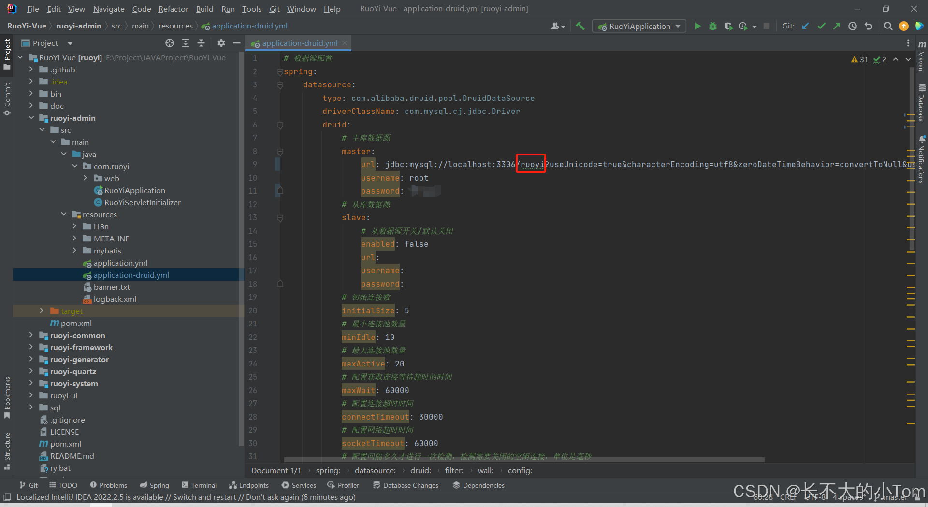Viewport: 928px width, 507px height.
Task: Collapse the ruoyi-admin module folder
Action: (x=31, y=118)
